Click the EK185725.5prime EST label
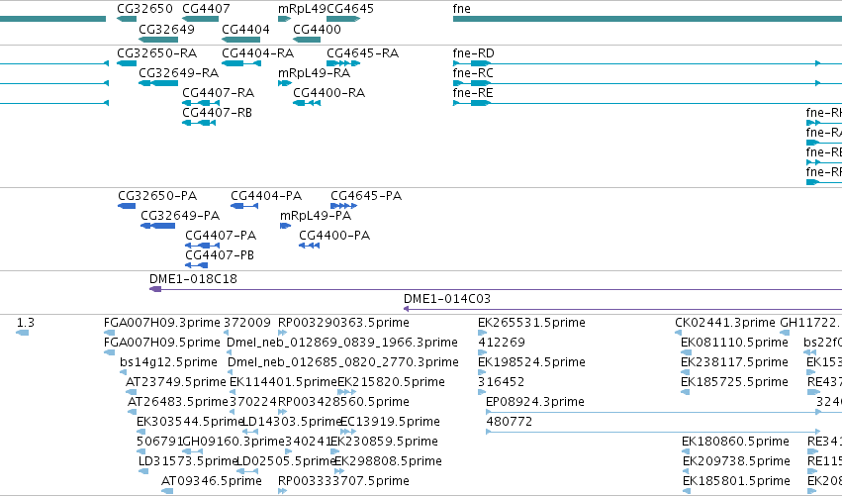 pos(734,382)
